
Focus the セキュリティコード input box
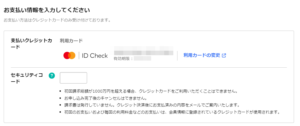pyautogui.click(x=73, y=78)
